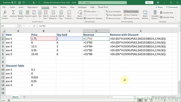Open the Name Box dropdown
The image size is (181, 102).
pyautogui.click(x=16, y=26)
